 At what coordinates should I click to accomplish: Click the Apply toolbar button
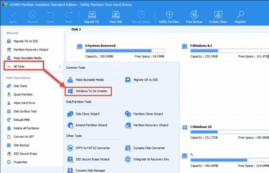pyautogui.click(x=13, y=18)
